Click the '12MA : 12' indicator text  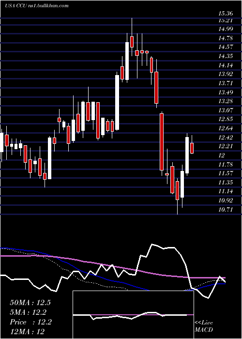tap(27, 332)
